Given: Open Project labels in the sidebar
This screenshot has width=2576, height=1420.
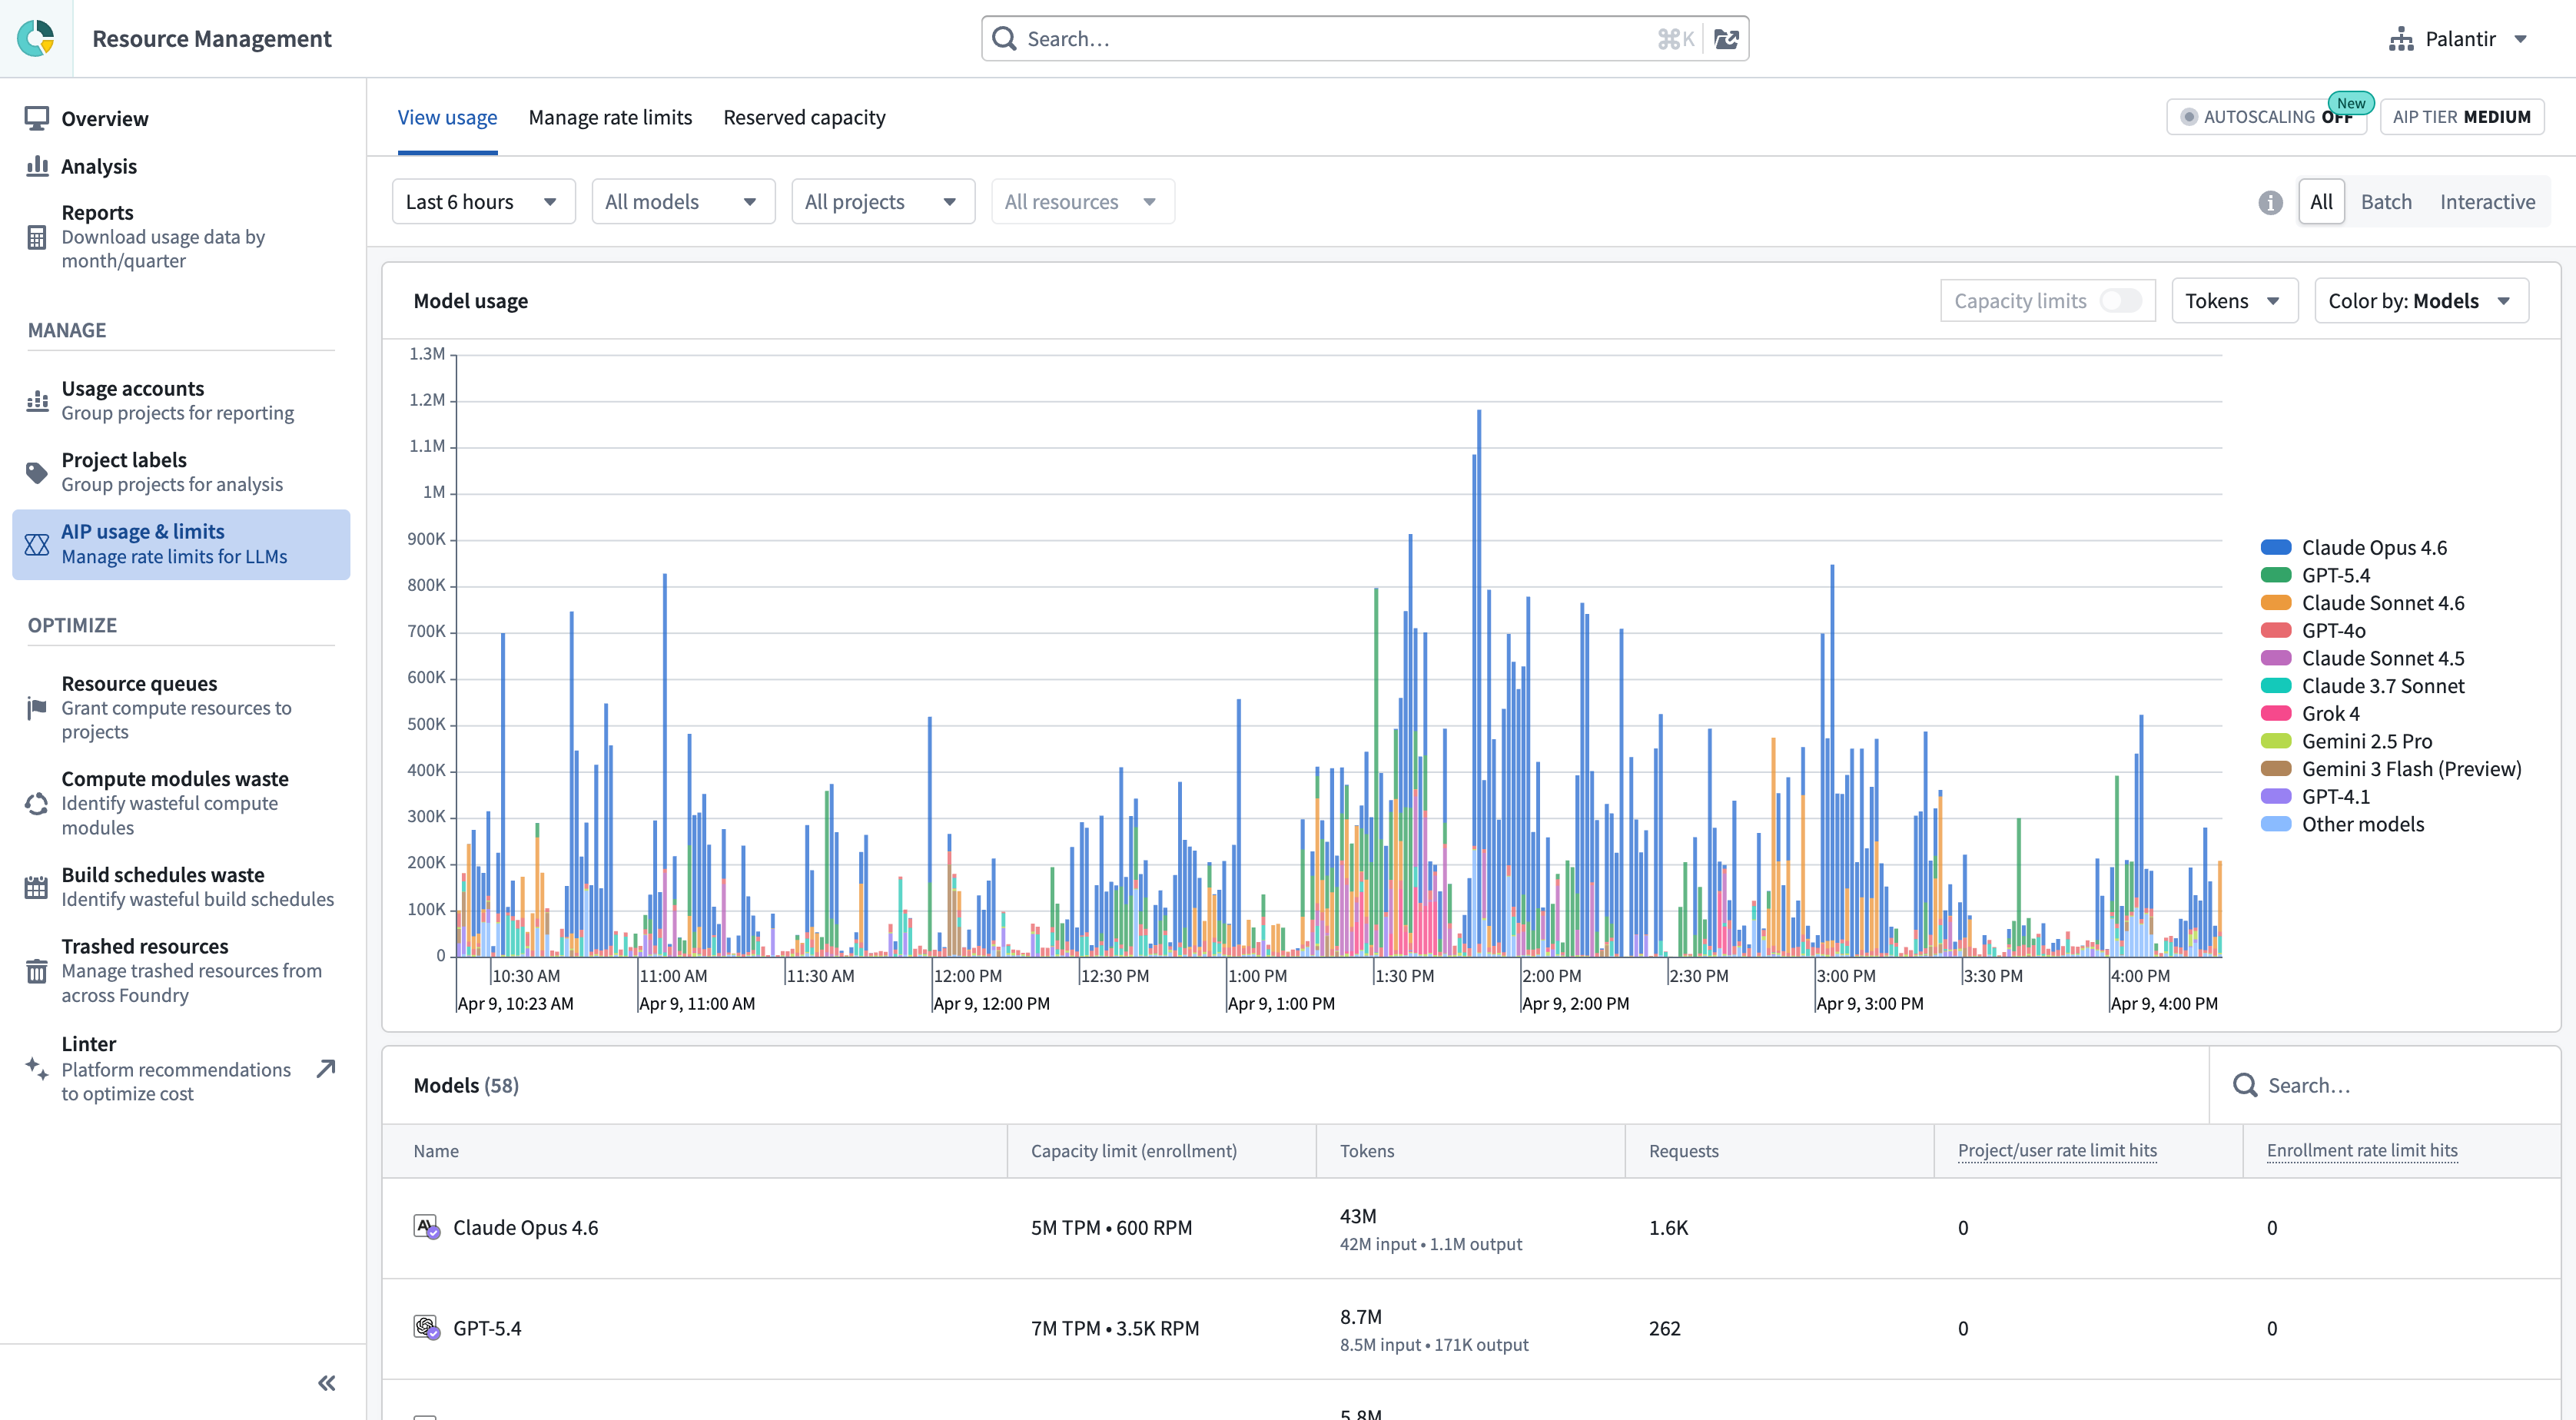Looking at the screenshot, I should (181, 472).
